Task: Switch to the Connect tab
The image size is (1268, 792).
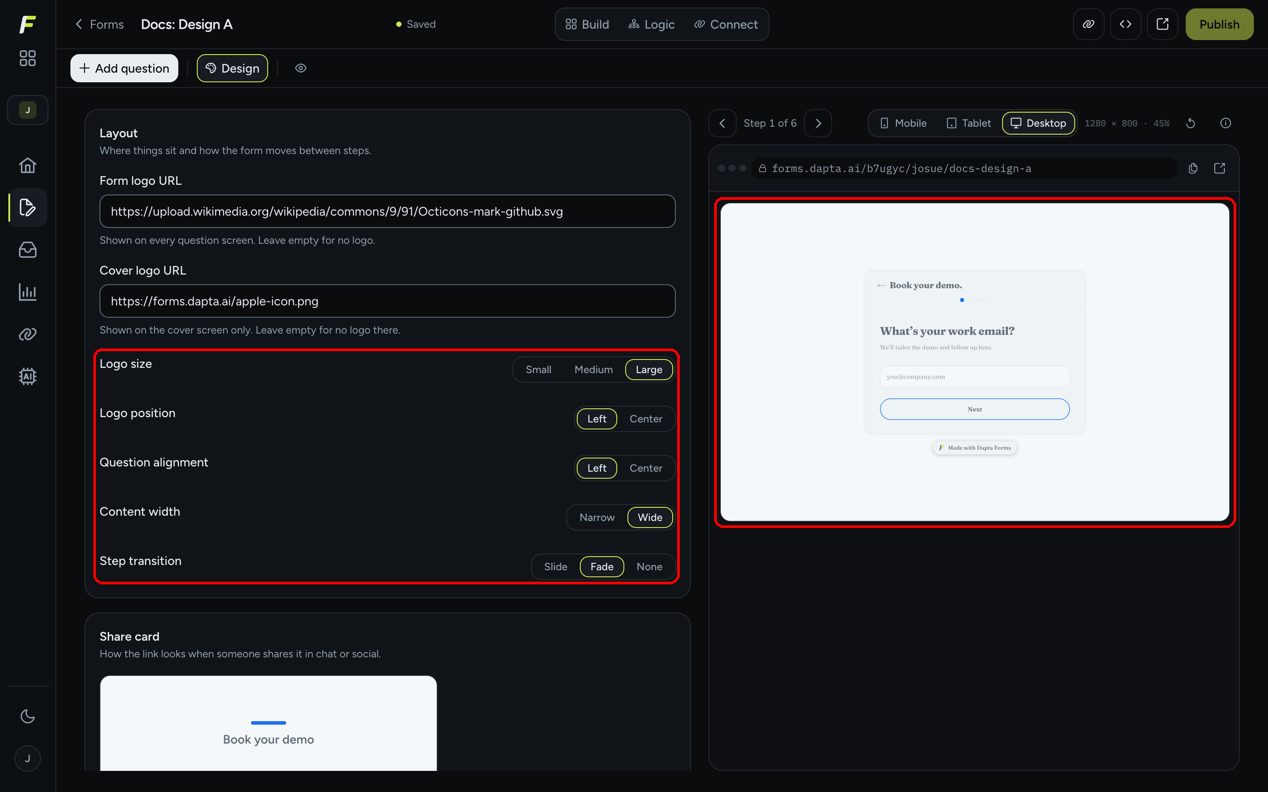Action: [x=726, y=24]
